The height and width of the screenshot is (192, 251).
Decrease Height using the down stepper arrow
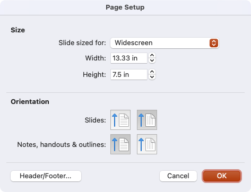point(152,77)
